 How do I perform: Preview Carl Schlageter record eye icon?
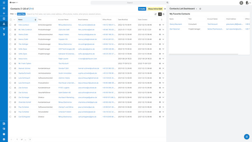(x=160, y=117)
